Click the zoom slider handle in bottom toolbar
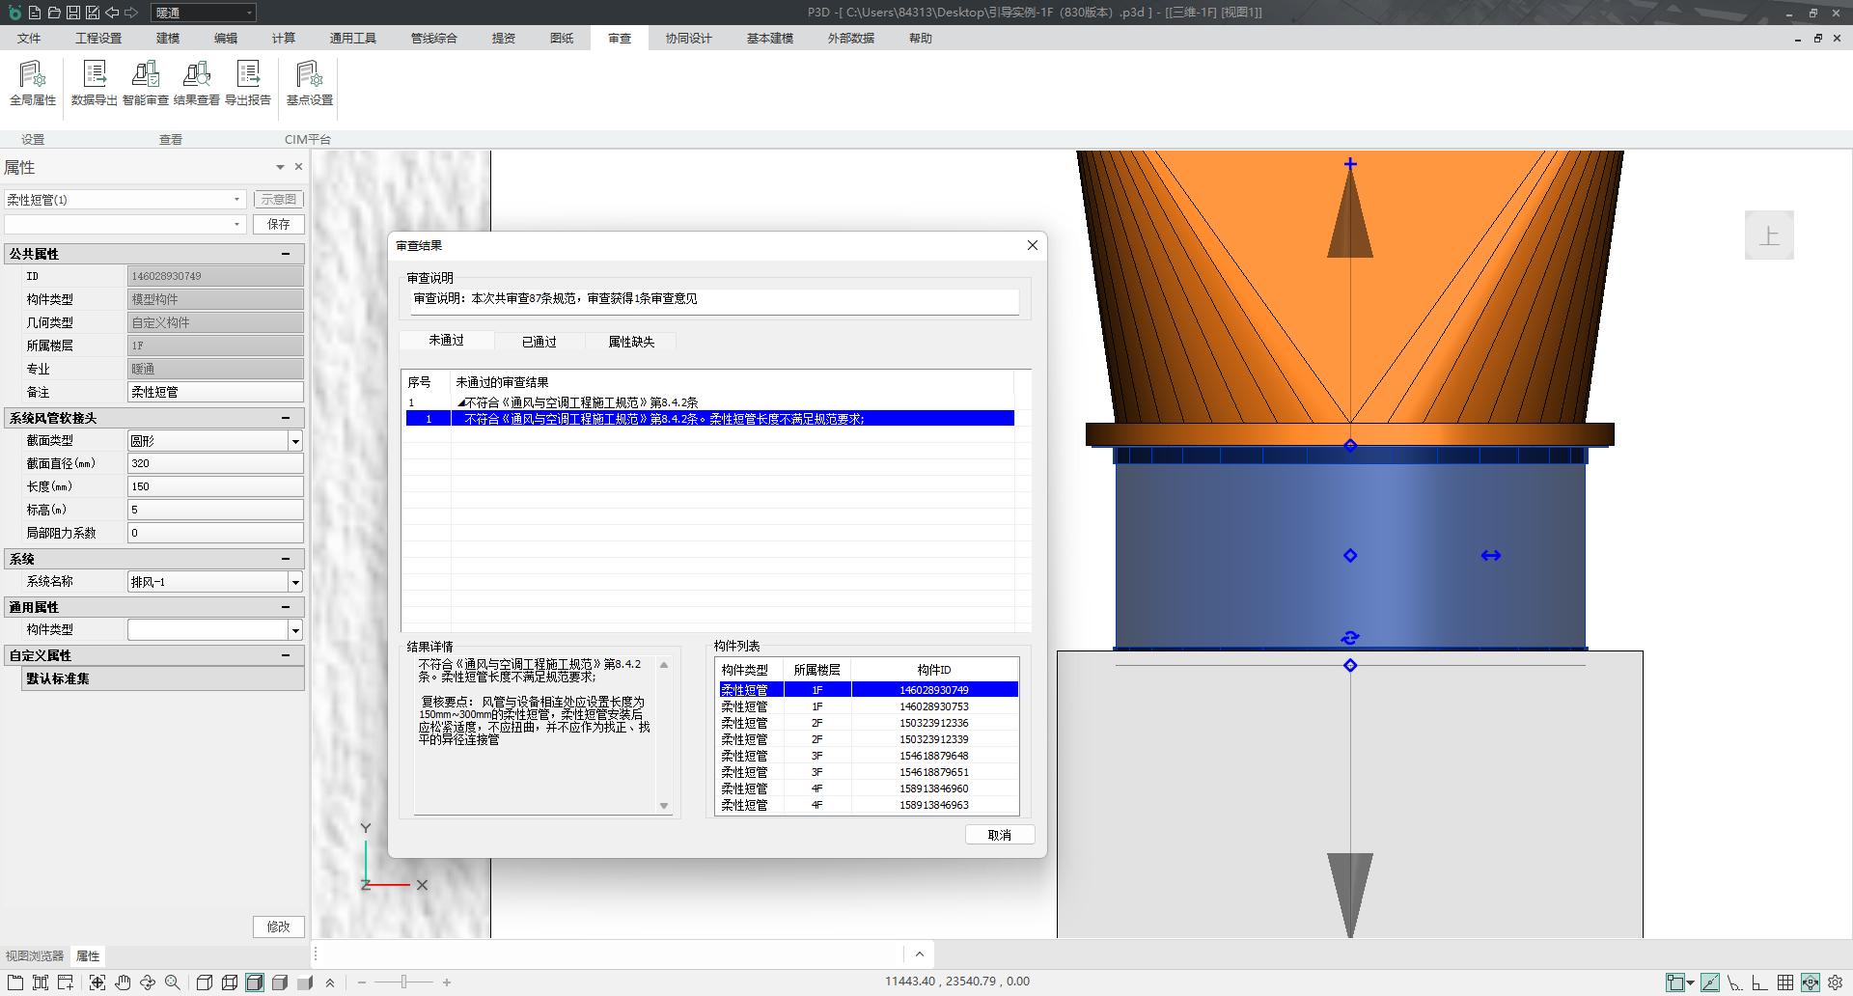Screen dimensions: 1853x996 coord(403,982)
